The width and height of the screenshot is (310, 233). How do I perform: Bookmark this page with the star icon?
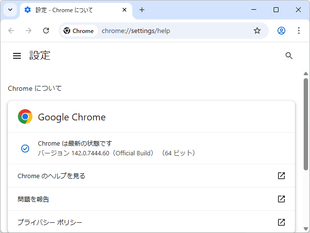click(x=257, y=31)
